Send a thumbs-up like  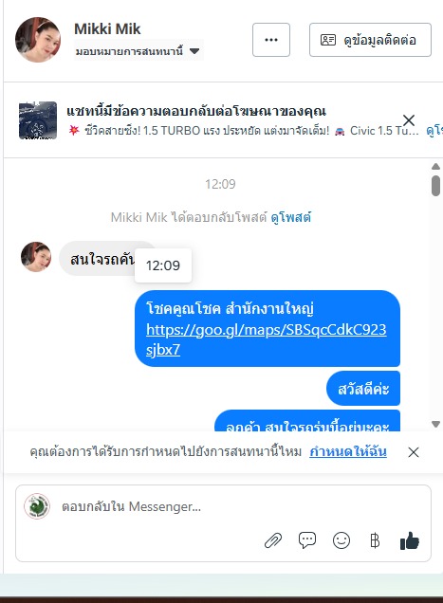[410, 540]
